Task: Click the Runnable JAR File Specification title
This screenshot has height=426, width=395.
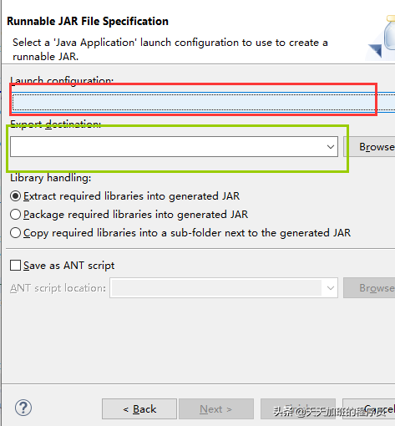Action: tap(88, 22)
